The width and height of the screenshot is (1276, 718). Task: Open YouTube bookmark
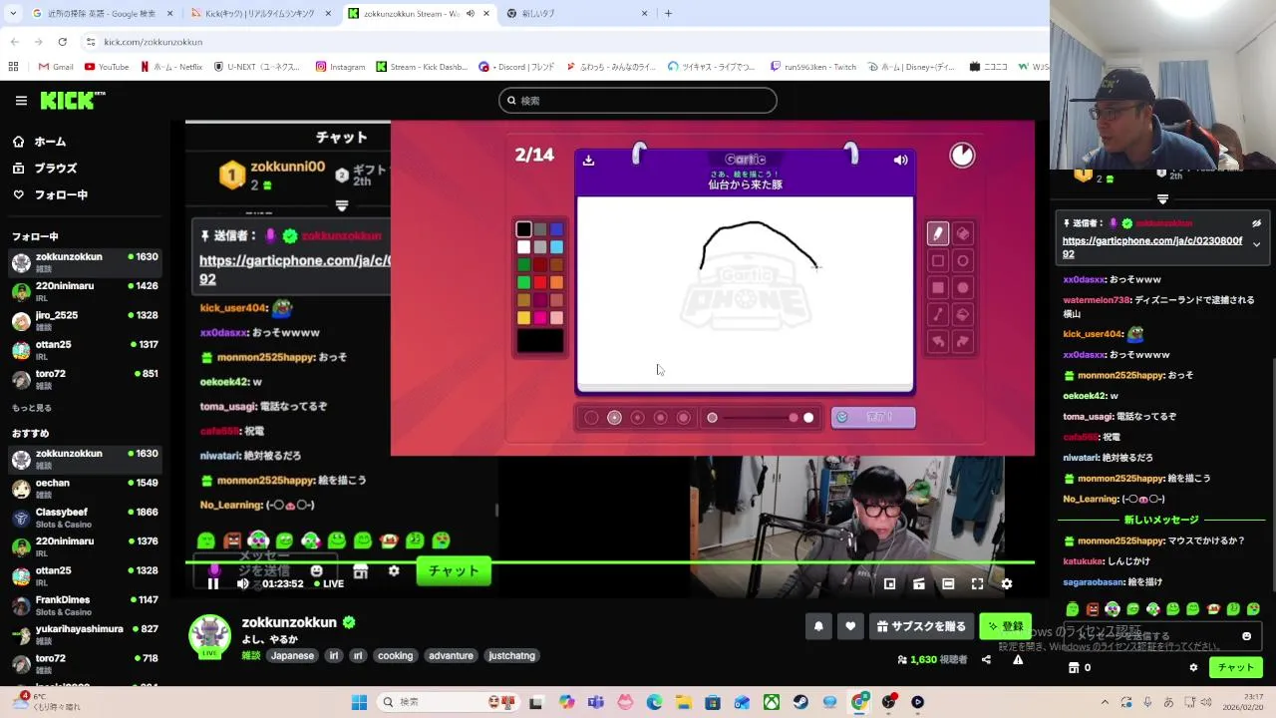pos(107,67)
